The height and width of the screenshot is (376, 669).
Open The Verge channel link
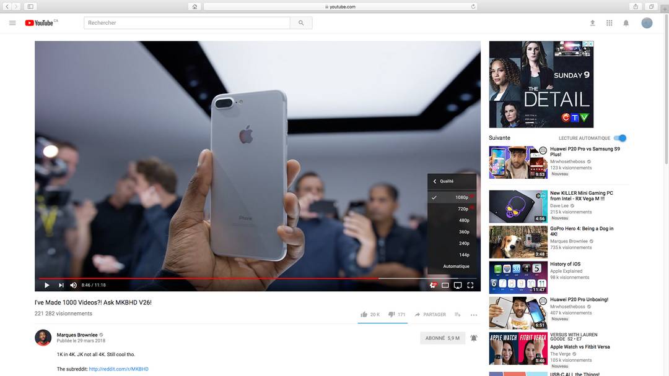point(560,354)
